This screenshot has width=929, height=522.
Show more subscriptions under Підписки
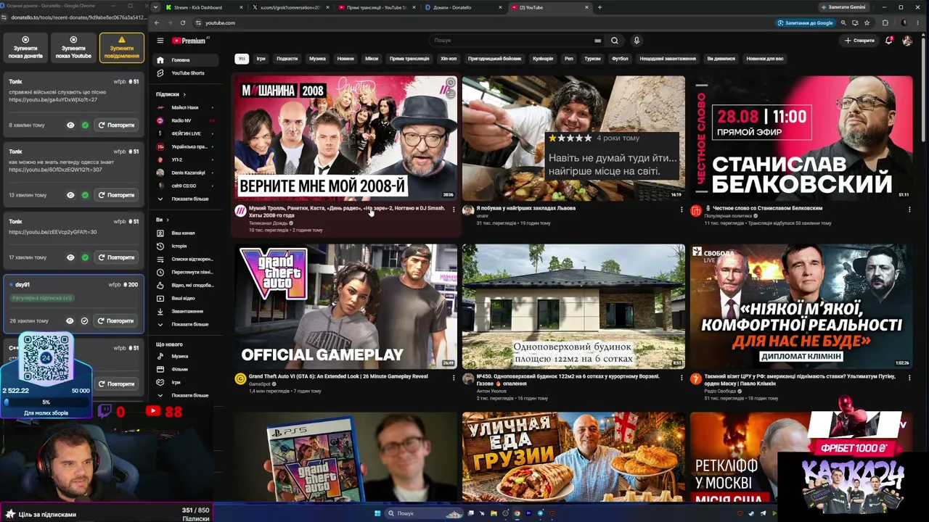185,199
